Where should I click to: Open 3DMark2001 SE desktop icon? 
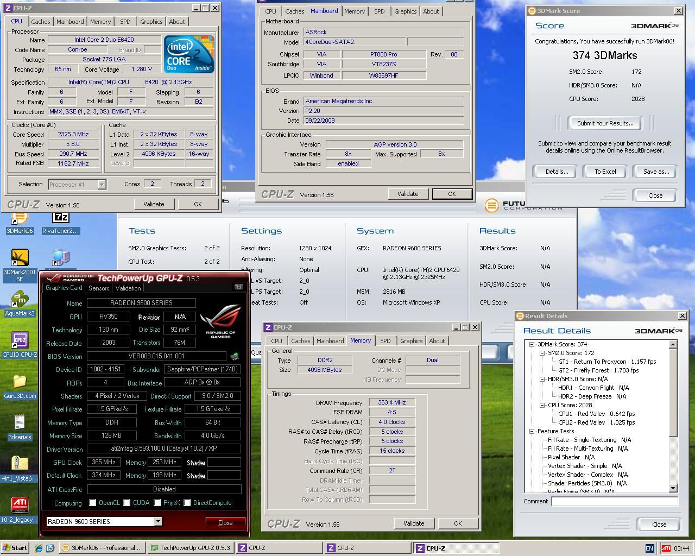click(20, 266)
